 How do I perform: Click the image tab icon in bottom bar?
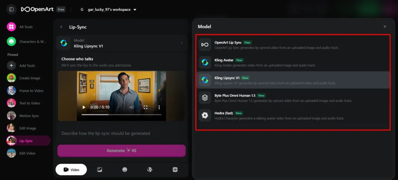[x=99, y=170]
